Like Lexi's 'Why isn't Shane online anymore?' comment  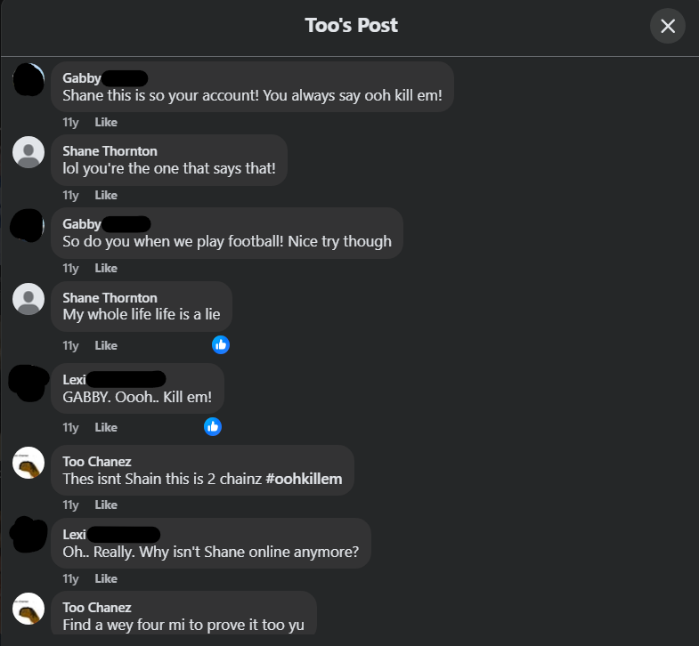106,578
